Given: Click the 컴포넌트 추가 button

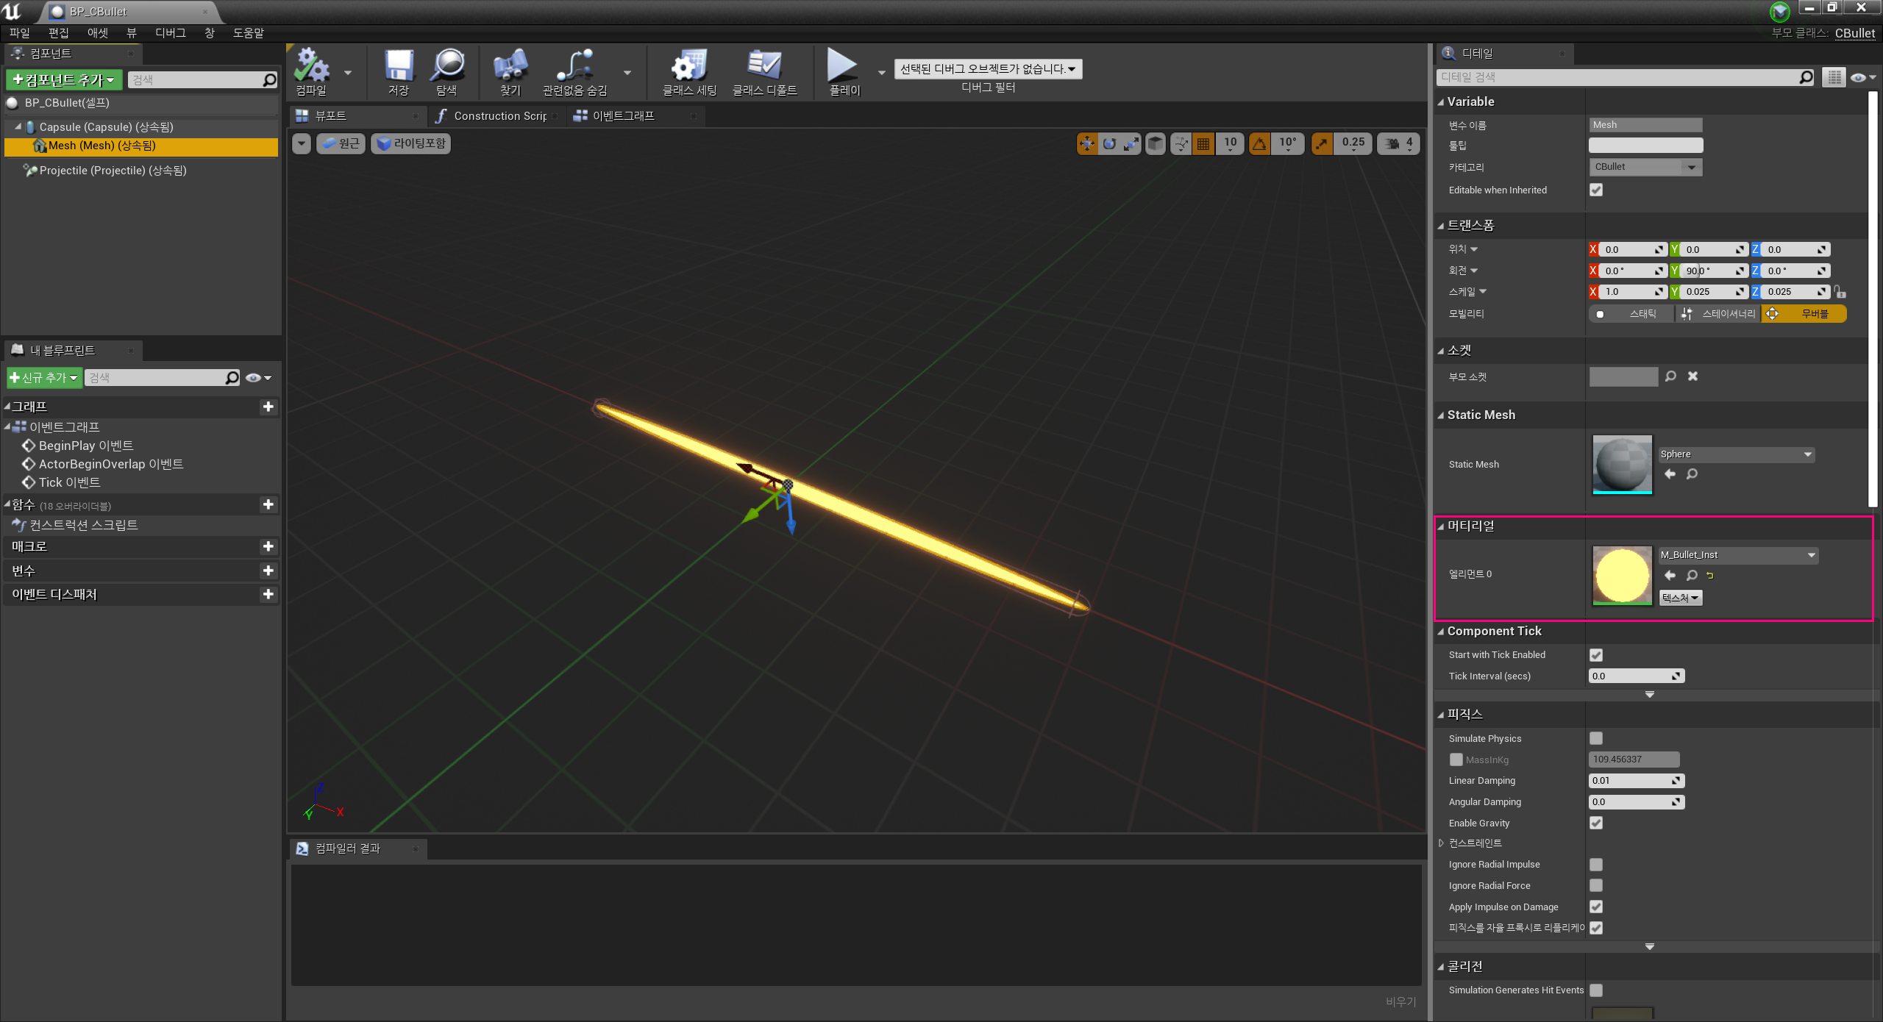Looking at the screenshot, I should pos(64,79).
